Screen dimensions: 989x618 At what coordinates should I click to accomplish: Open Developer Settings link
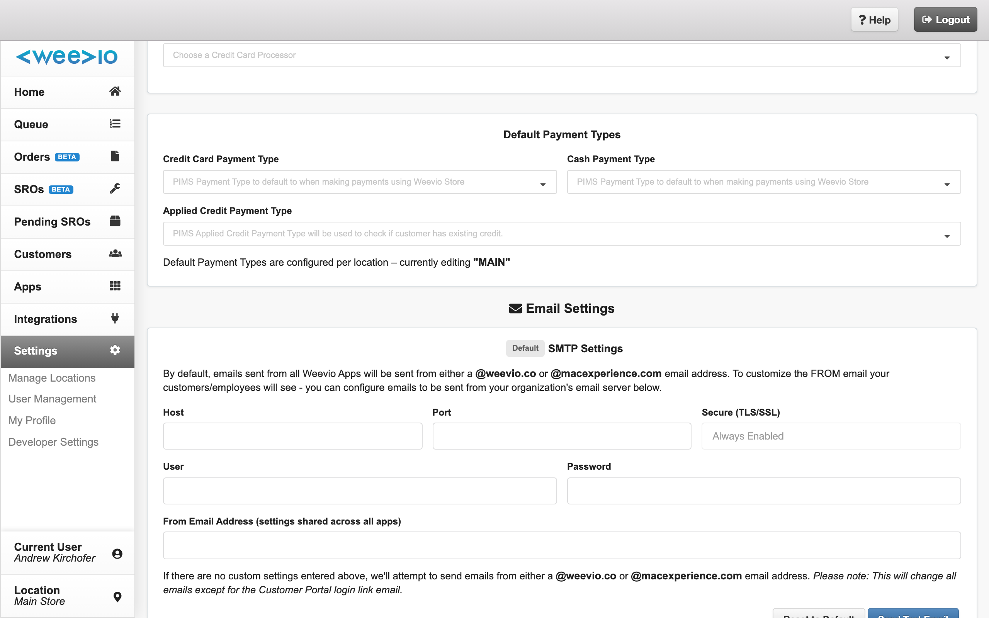(x=54, y=442)
